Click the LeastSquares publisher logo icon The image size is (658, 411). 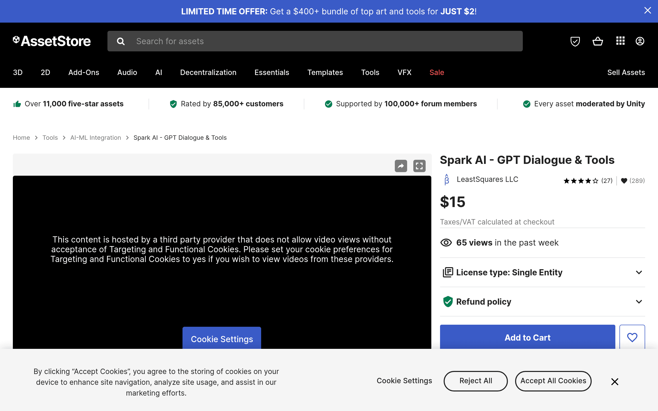[x=447, y=180]
